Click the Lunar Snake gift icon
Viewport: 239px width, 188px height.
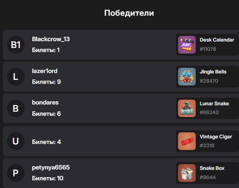pyautogui.click(x=187, y=108)
